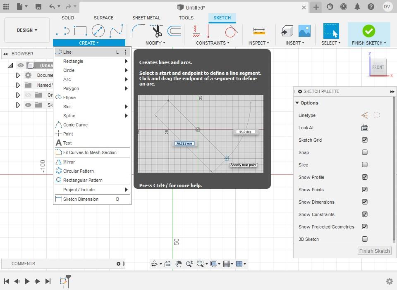Viewport: 397px width, 290px height.
Task: Select the Trim scissors tool
Action: (157, 31)
